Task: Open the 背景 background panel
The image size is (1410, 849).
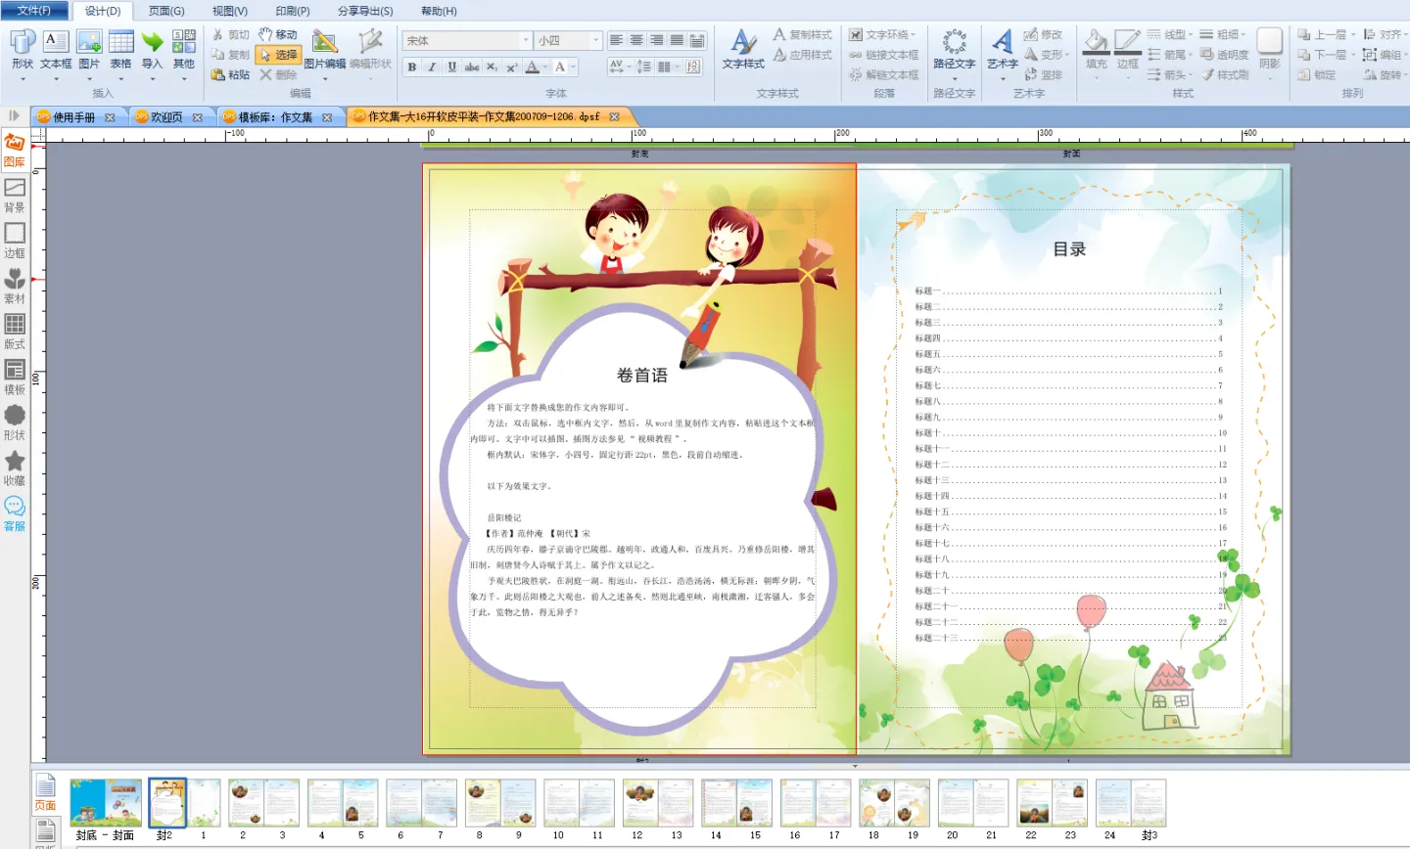Action: click(15, 196)
